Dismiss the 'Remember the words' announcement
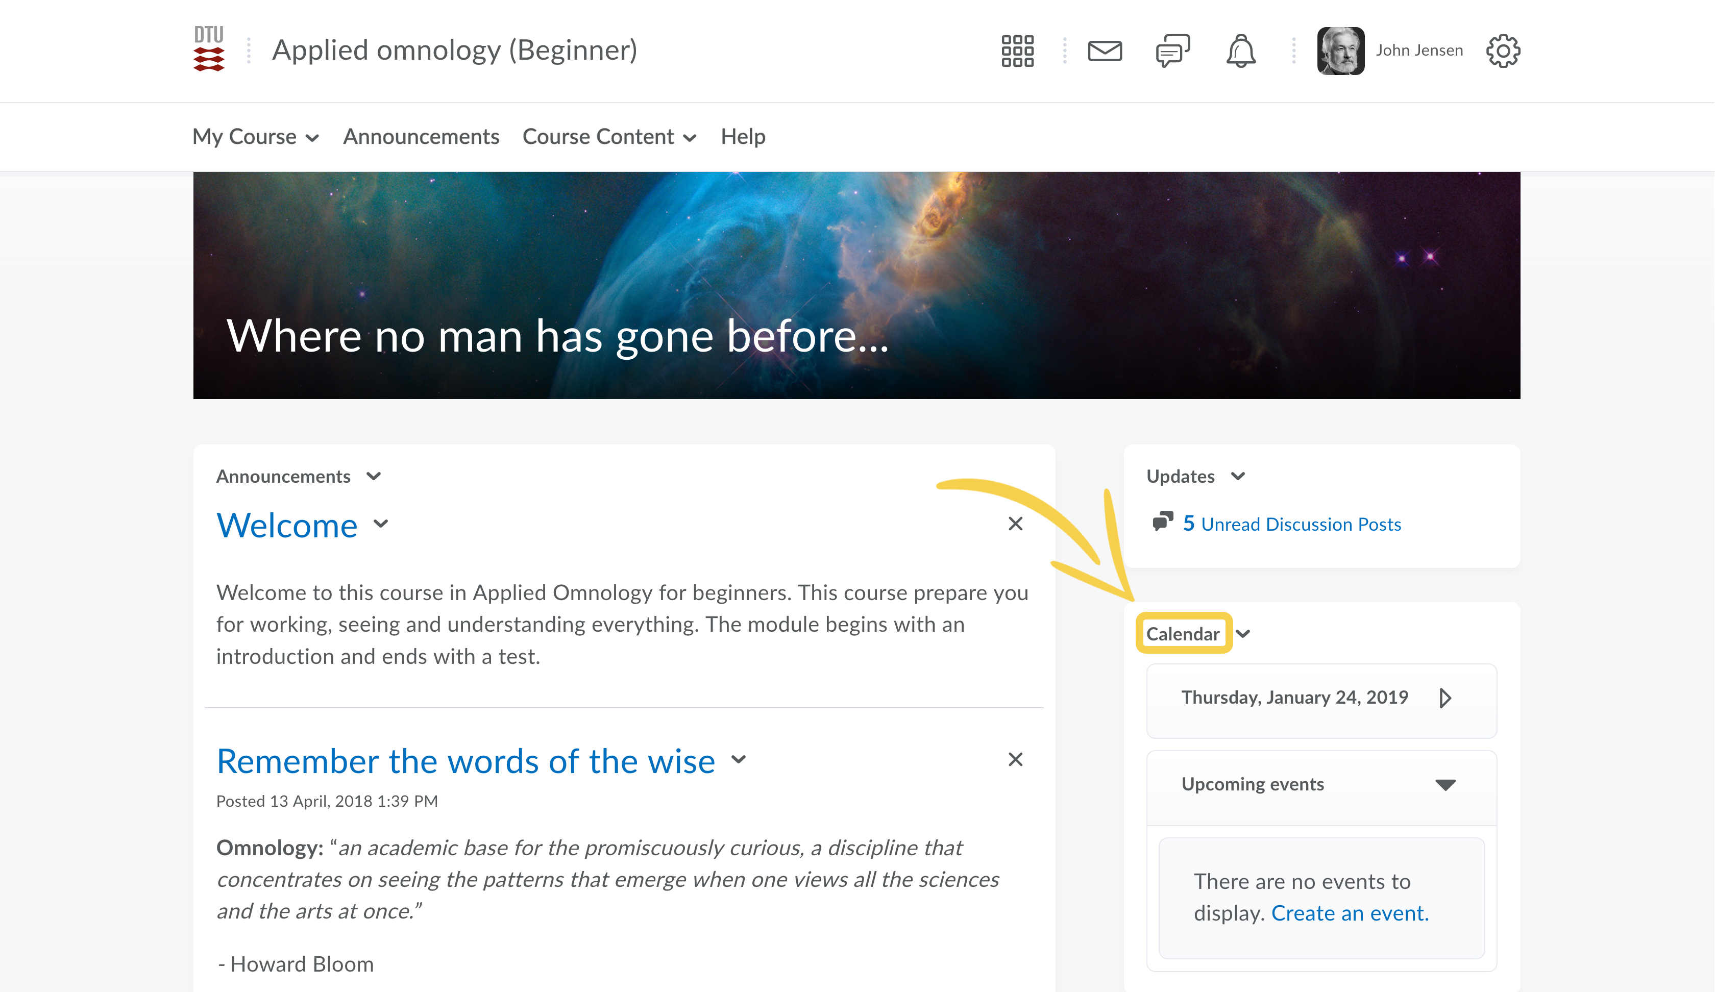This screenshot has width=1715, height=992. [x=1015, y=759]
